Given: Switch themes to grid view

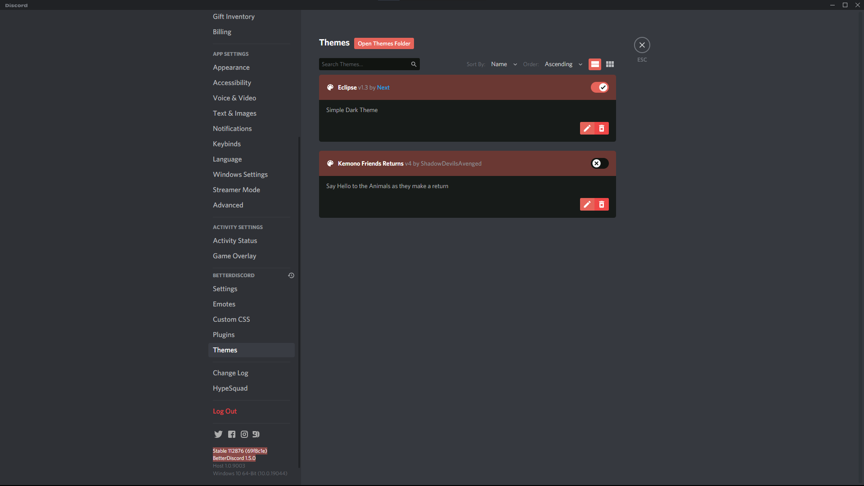Looking at the screenshot, I should 609,64.
